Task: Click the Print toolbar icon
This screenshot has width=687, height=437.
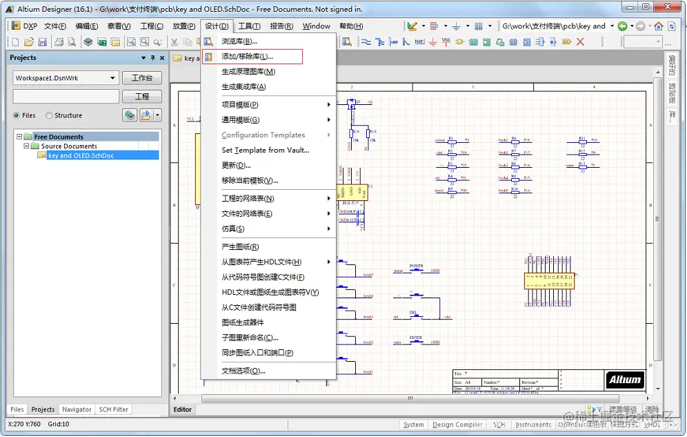Action: [59, 42]
